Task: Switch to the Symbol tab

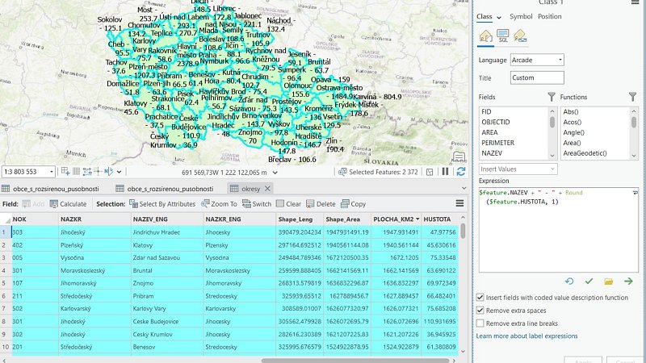Action: (x=520, y=17)
